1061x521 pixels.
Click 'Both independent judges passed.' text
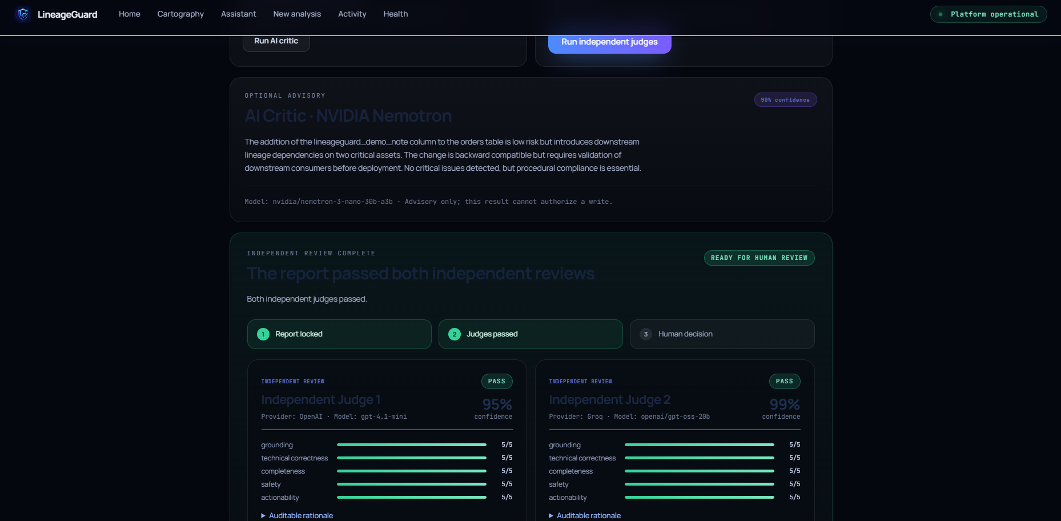(x=307, y=299)
